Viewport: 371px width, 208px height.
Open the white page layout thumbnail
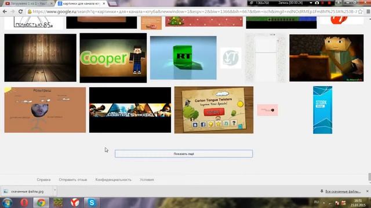click(x=265, y=58)
